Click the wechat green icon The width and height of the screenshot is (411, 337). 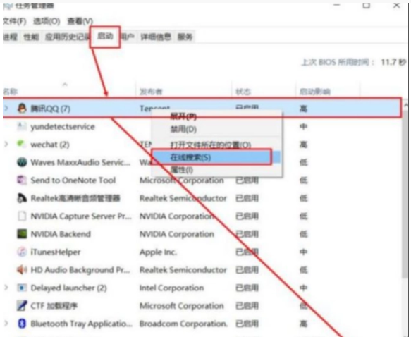coord(21,144)
